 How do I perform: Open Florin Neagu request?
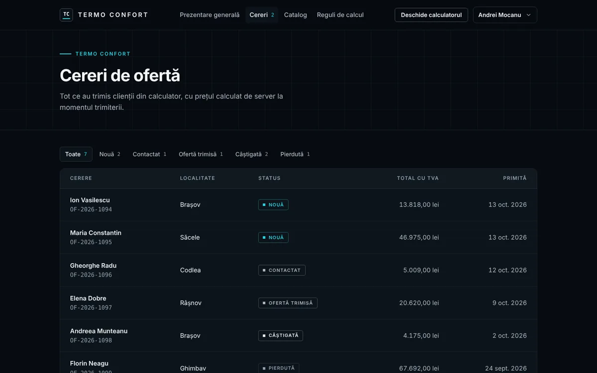click(298, 363)
